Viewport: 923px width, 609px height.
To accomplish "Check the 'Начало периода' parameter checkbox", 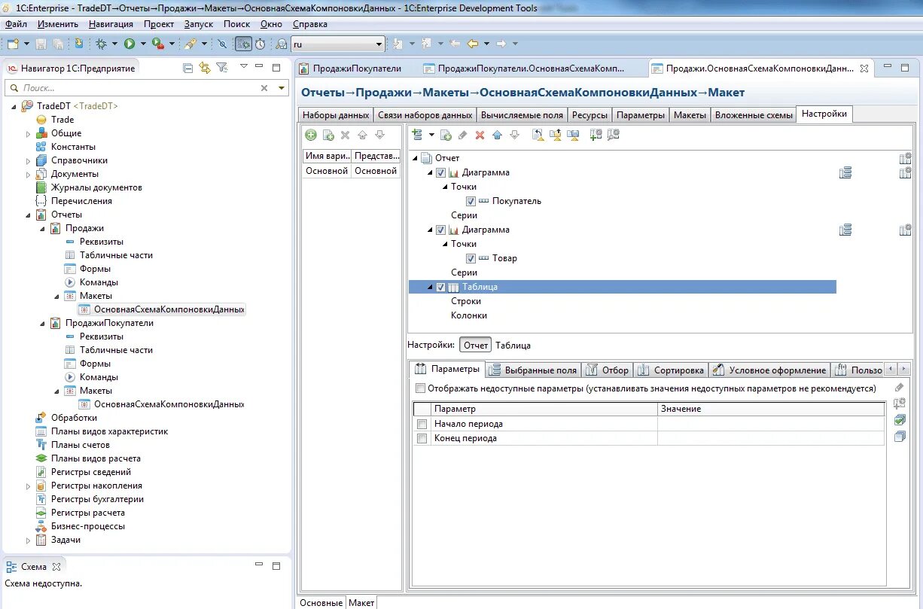I will tap(422, 424).
